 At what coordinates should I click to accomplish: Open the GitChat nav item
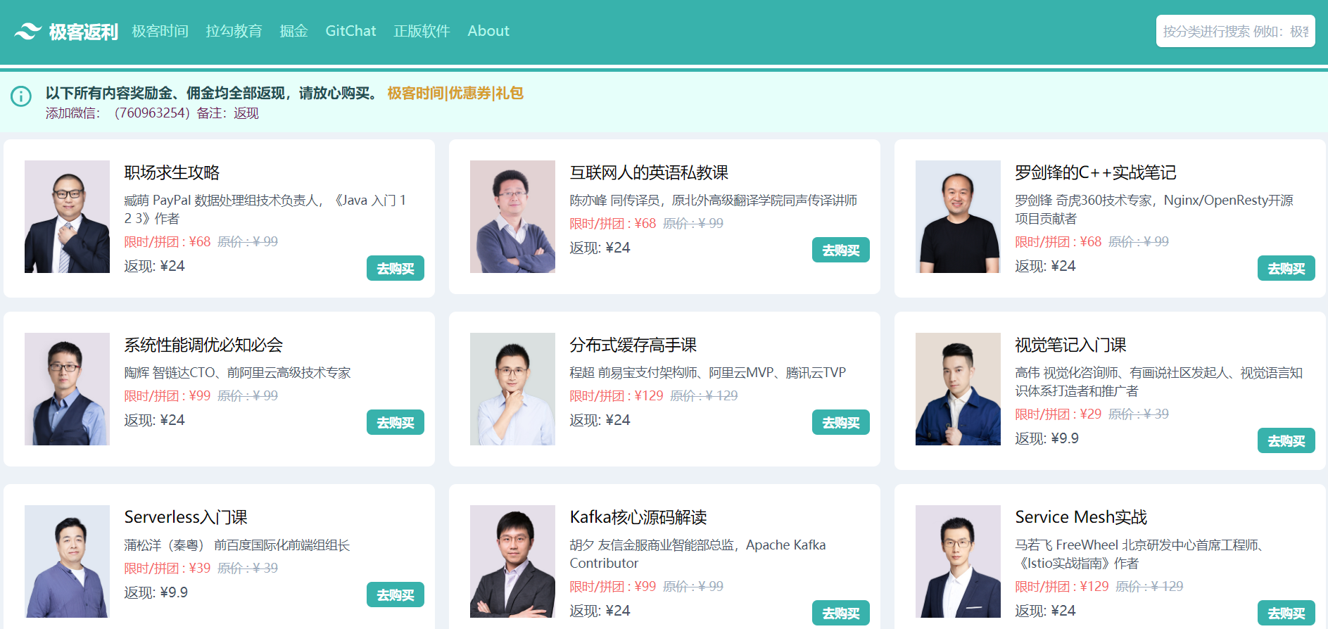click(x=350, y=31)
